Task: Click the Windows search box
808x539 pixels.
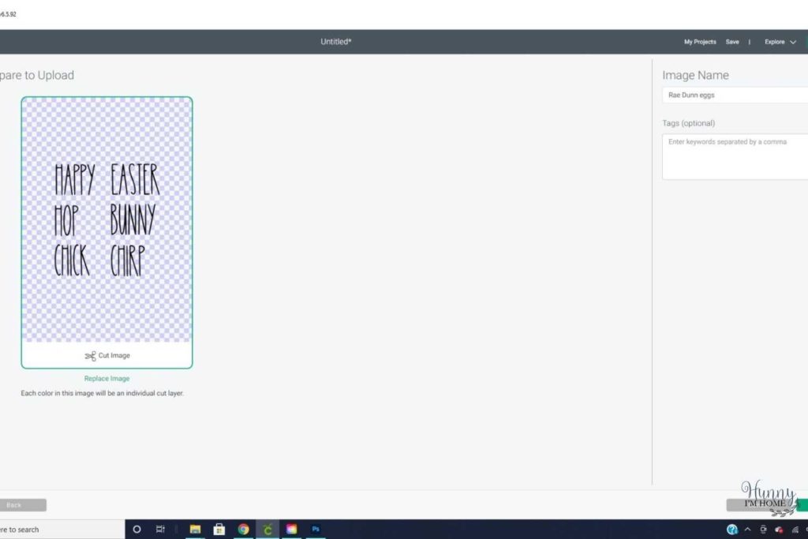Action: [62, 530]
